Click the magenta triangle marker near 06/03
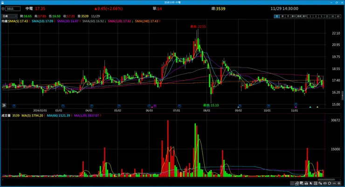The height and width of the screenshot is (187, 345). 152,107
